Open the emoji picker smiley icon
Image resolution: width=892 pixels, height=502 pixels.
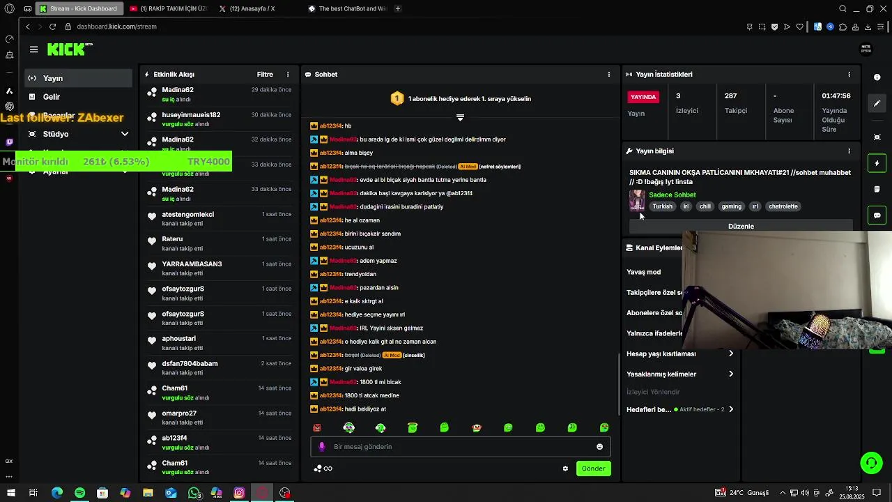pyautogui.click(x=599, y=447)
